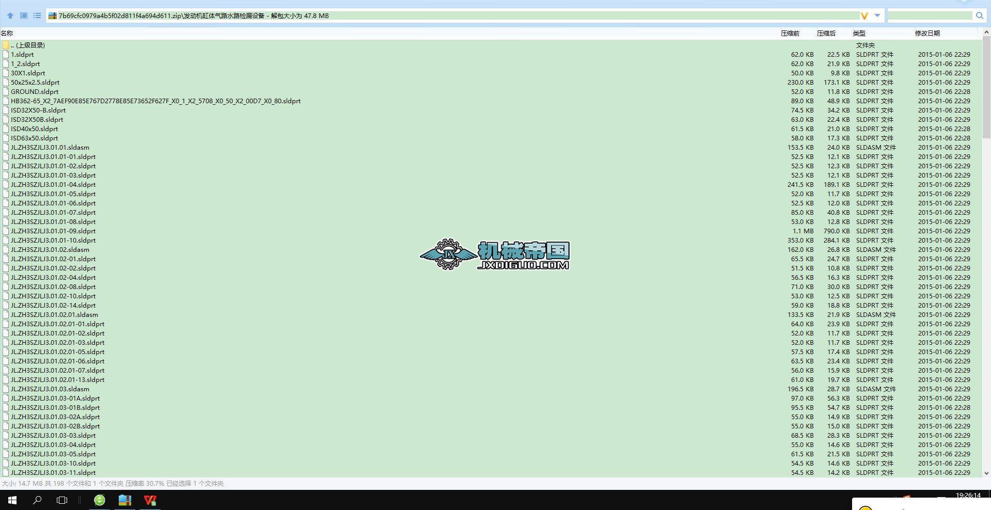Sort by the 压缩前 column header

pos(790,34)
